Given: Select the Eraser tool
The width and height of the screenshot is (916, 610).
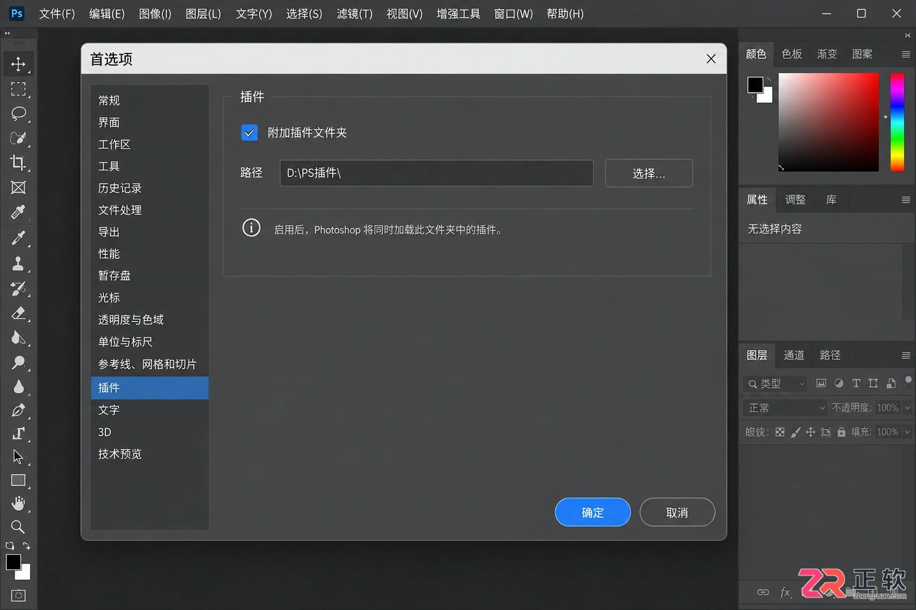Looking at the screenshot, I should point(18,313).
